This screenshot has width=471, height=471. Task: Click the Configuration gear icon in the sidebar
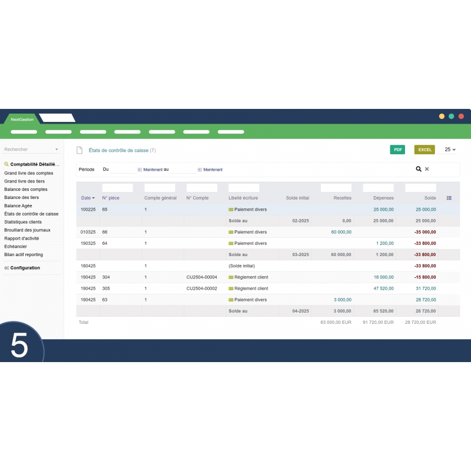point(8,268)
